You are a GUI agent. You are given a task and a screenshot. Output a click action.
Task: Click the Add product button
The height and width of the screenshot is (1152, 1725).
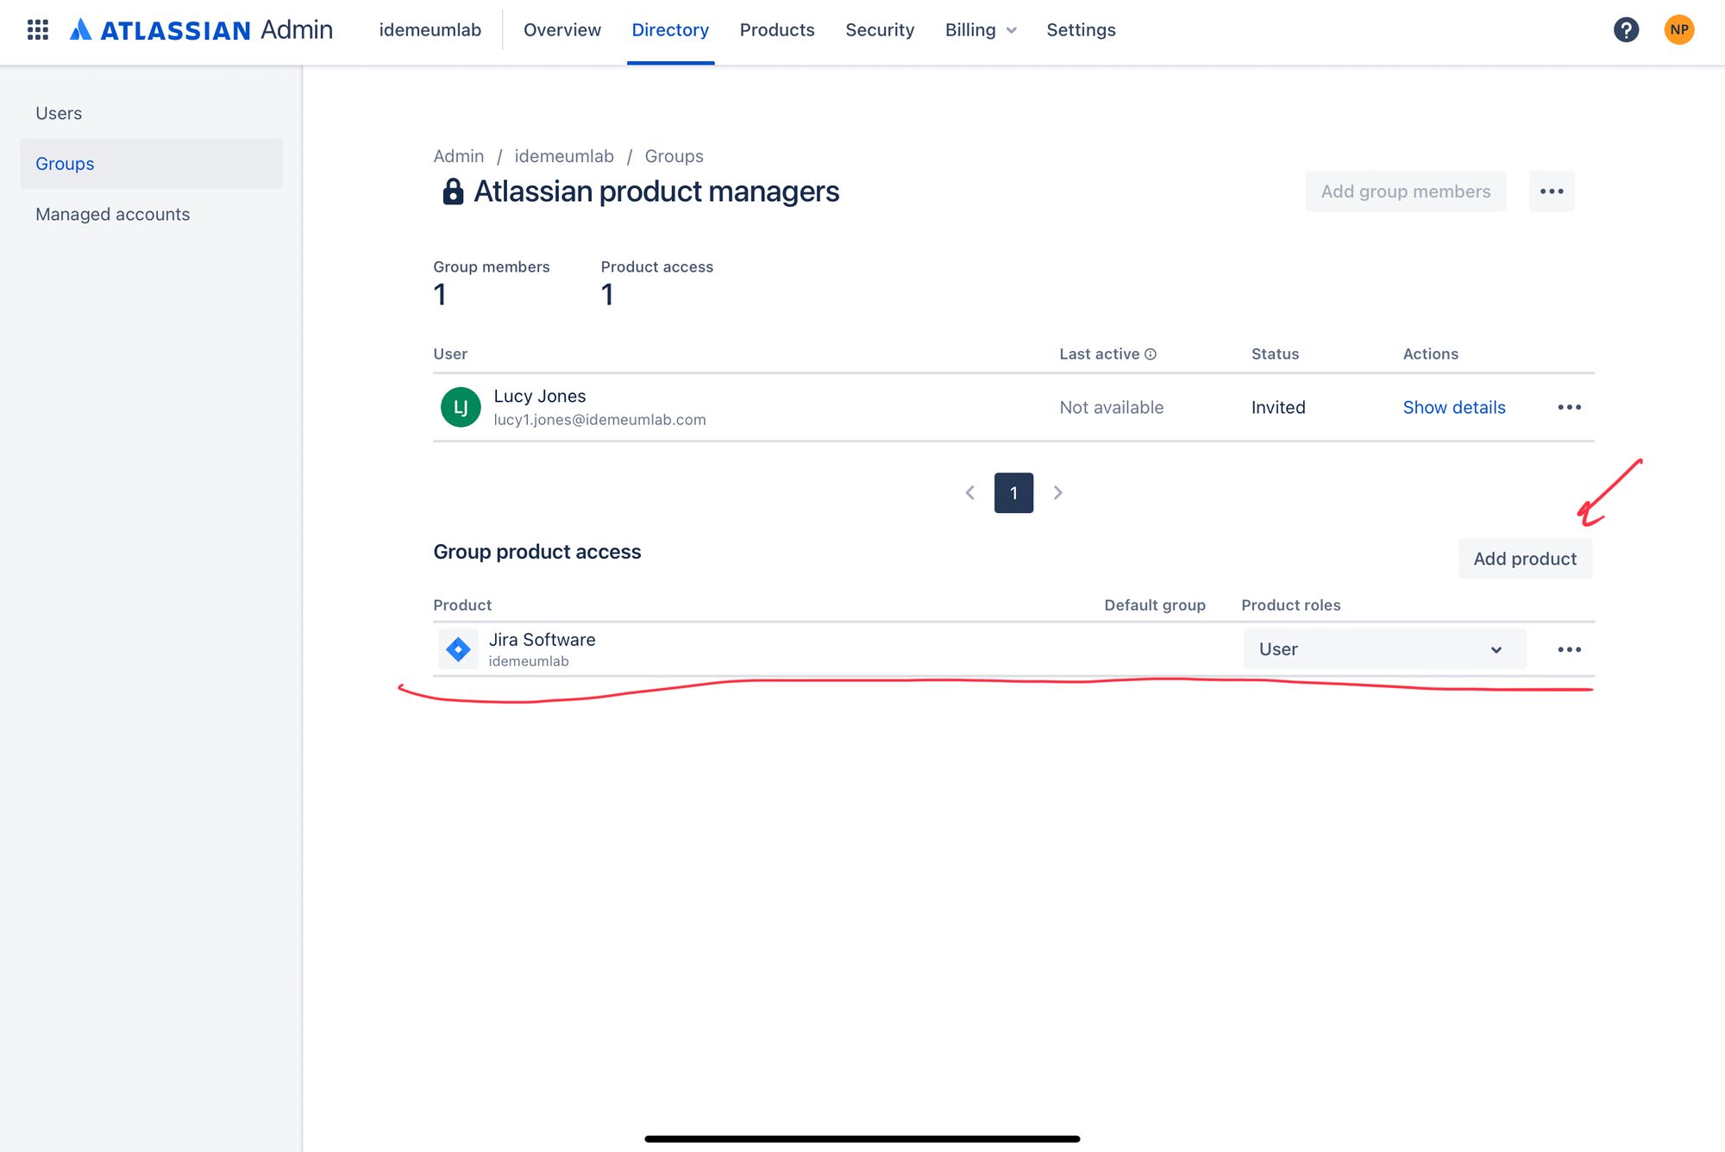pos(1525,559)
